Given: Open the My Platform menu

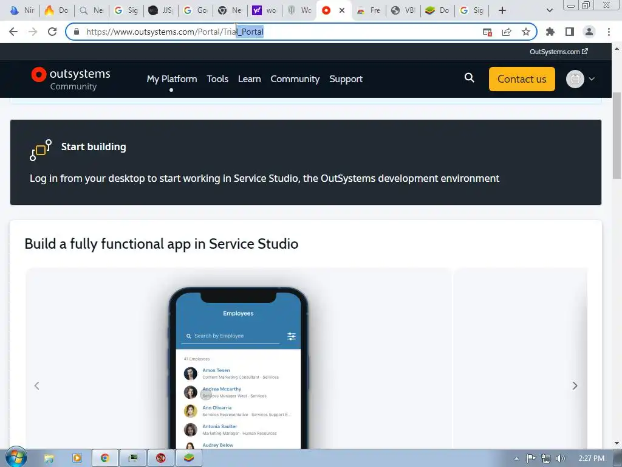Looking at the screenshot, I should click(172, 79).
